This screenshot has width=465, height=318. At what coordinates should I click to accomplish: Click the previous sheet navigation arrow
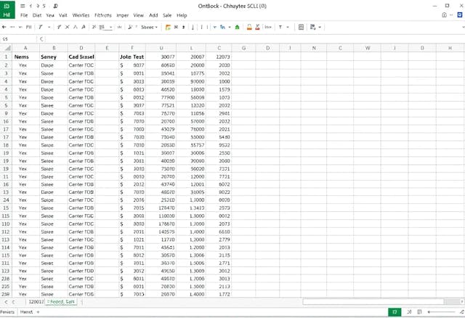(x=6, y=302)
